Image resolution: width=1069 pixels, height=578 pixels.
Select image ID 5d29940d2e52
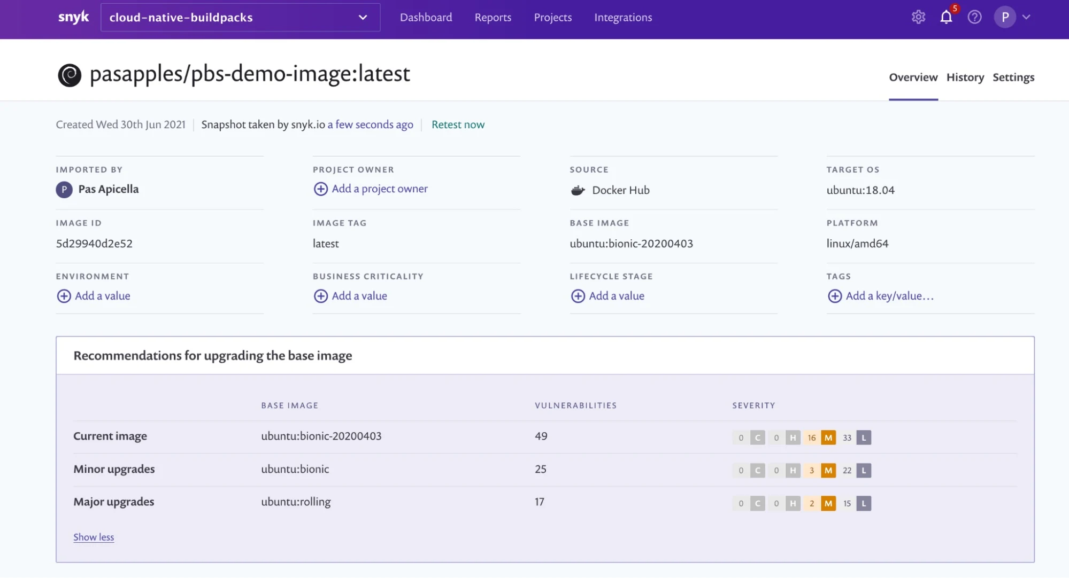pos(94,244)
